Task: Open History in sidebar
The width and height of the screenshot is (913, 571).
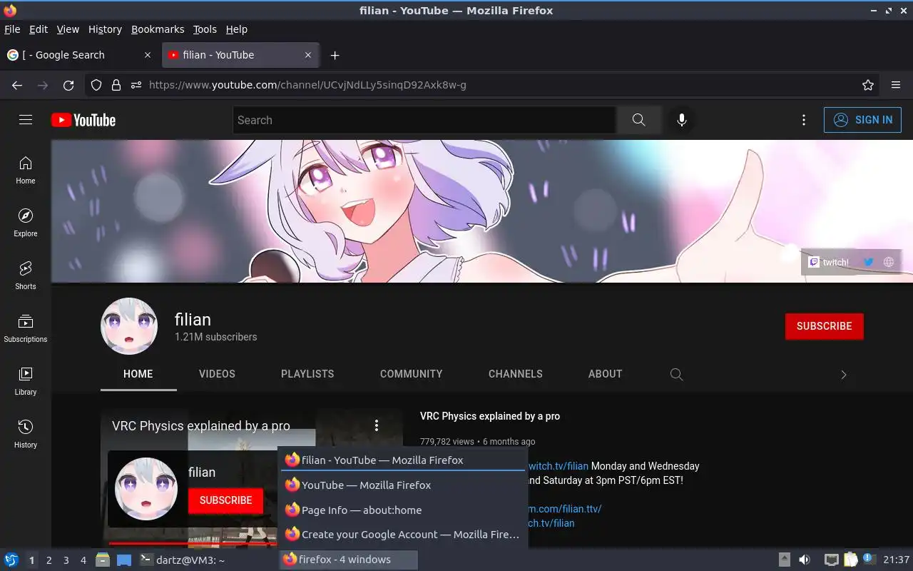Action: pyautogui.click(x=26, y=434)
